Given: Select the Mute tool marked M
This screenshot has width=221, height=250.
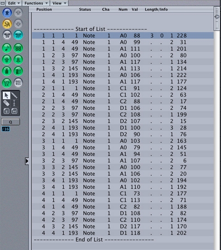Looking at the screenshot, I should (x=14, y=111).
